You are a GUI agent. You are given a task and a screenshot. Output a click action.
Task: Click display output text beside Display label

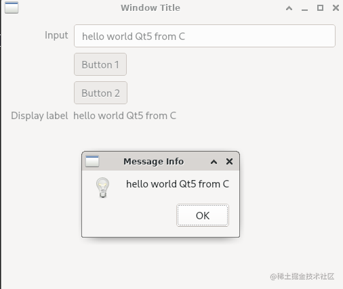pyautogui.click(x=125, y=116)
